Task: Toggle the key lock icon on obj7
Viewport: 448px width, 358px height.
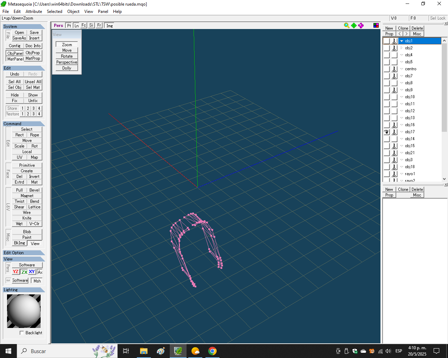Action: click(394, 76)
